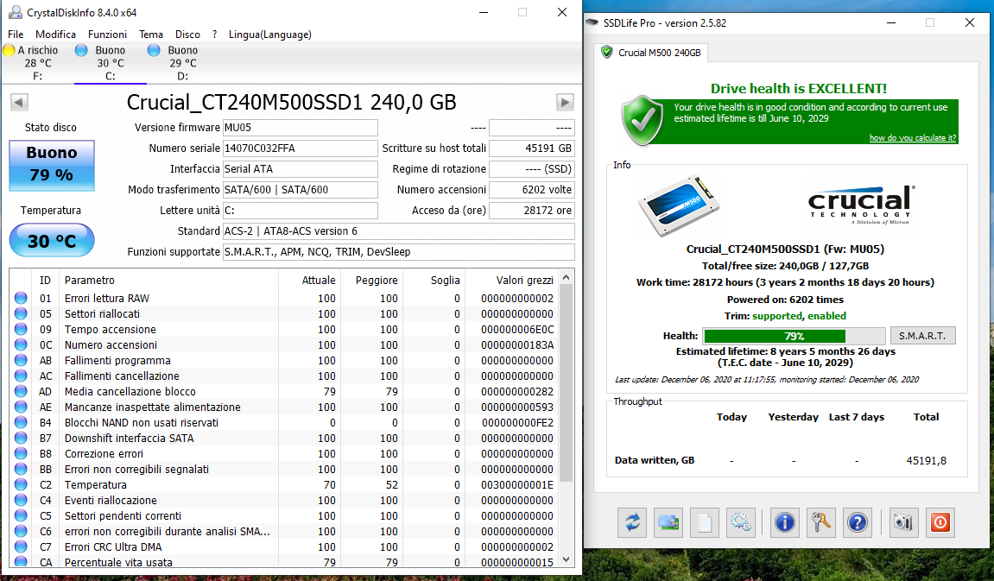Click the Funzioni supportate field
This screenshot has width=994, height=581.
point(399,251)
